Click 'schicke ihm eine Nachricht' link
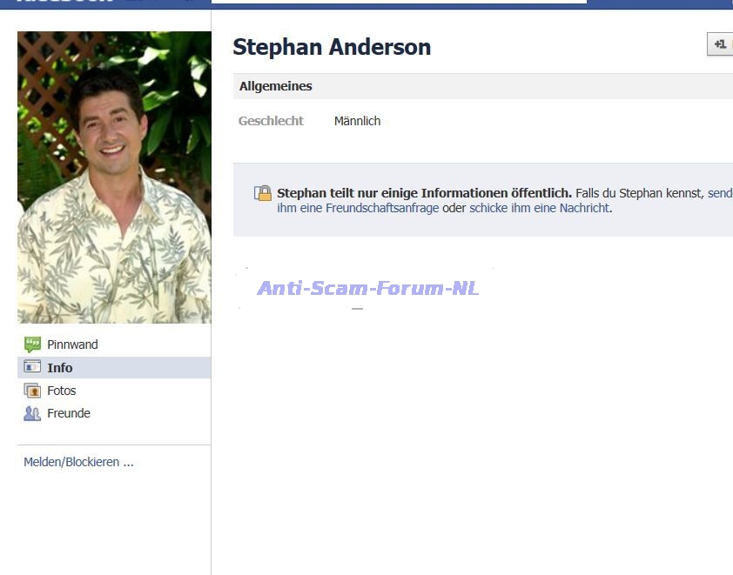733x575 pixels. 539,209
